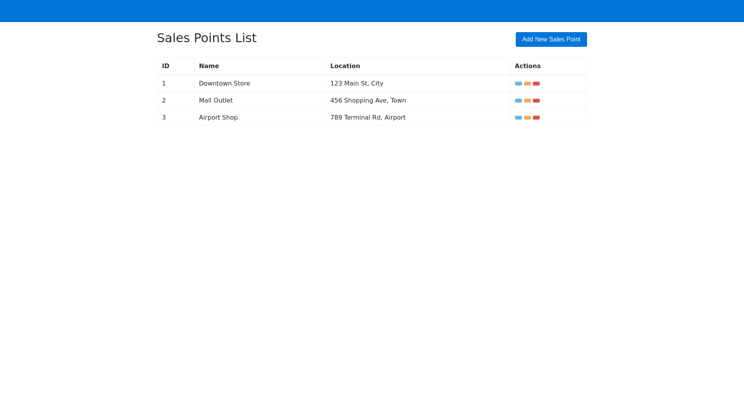Click blue action button for Airport Shop
This screenshot has width=744, height=418.
518,118
